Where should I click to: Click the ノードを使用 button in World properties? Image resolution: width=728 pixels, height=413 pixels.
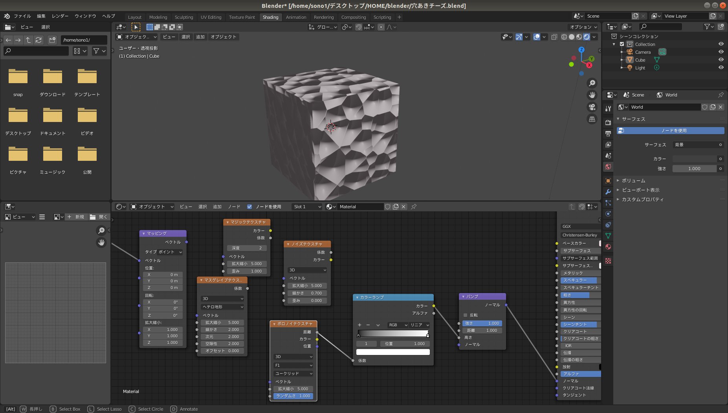point(670,131)
